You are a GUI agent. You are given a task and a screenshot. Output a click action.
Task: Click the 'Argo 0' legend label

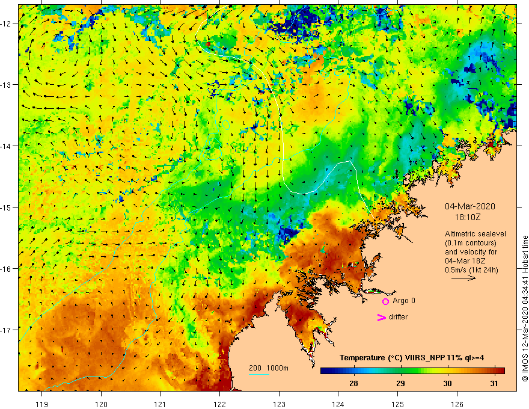(x=404, y=301)
